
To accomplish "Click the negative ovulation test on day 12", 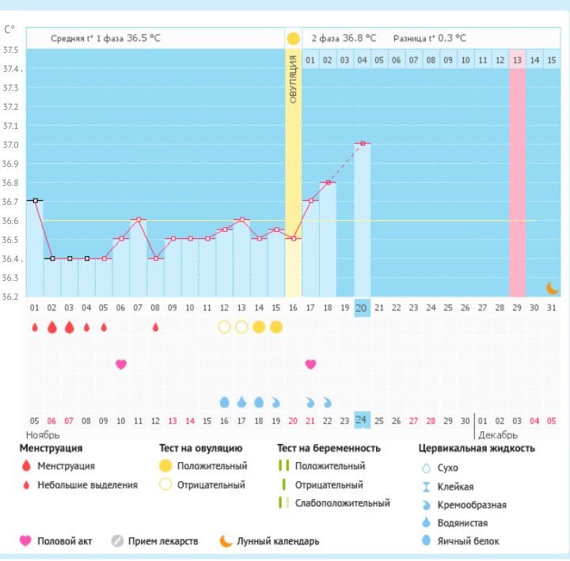I will pos(224,327).
